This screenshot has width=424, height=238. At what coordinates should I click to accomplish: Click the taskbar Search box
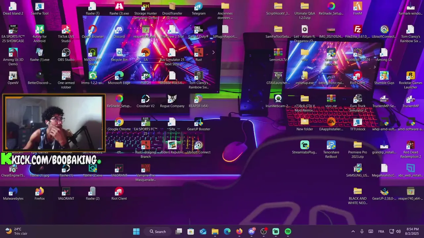coord(158,231)
